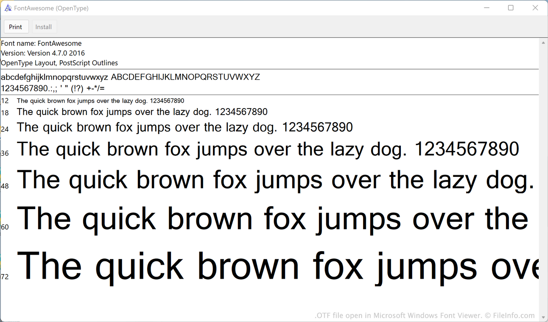
Task: Click the scrollbar track on the right
Action: point(543,170)
